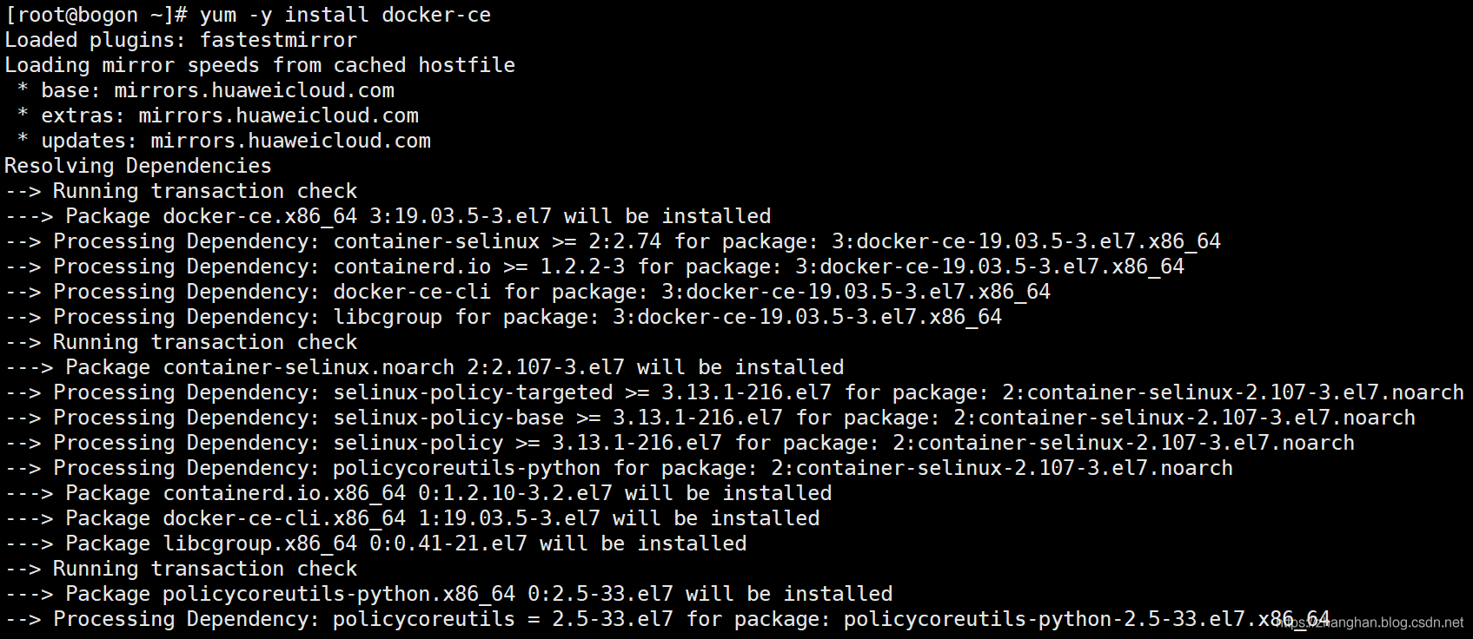The image size is (1473, 639).
Task: Click the updates mirror huaweicloud hostname
Action: (290, 141)
